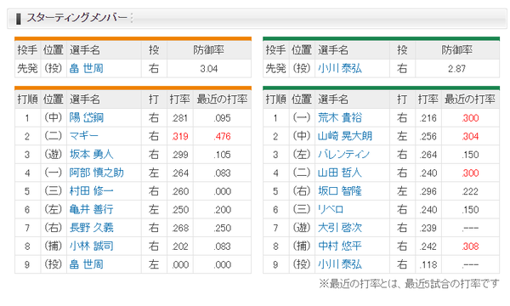This screenshot has width=510, height=306.
Task: Click the マギー player link
Action: [83, 136]
